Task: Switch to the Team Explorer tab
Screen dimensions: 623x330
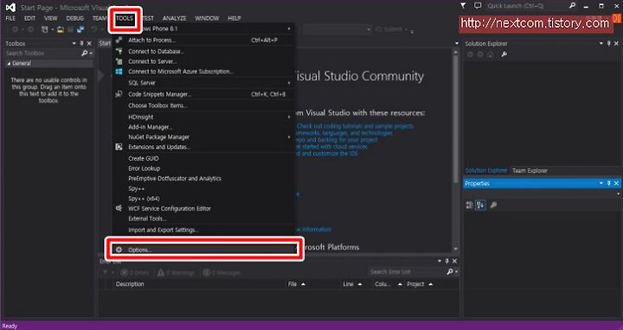Action: tap(530, 170)
